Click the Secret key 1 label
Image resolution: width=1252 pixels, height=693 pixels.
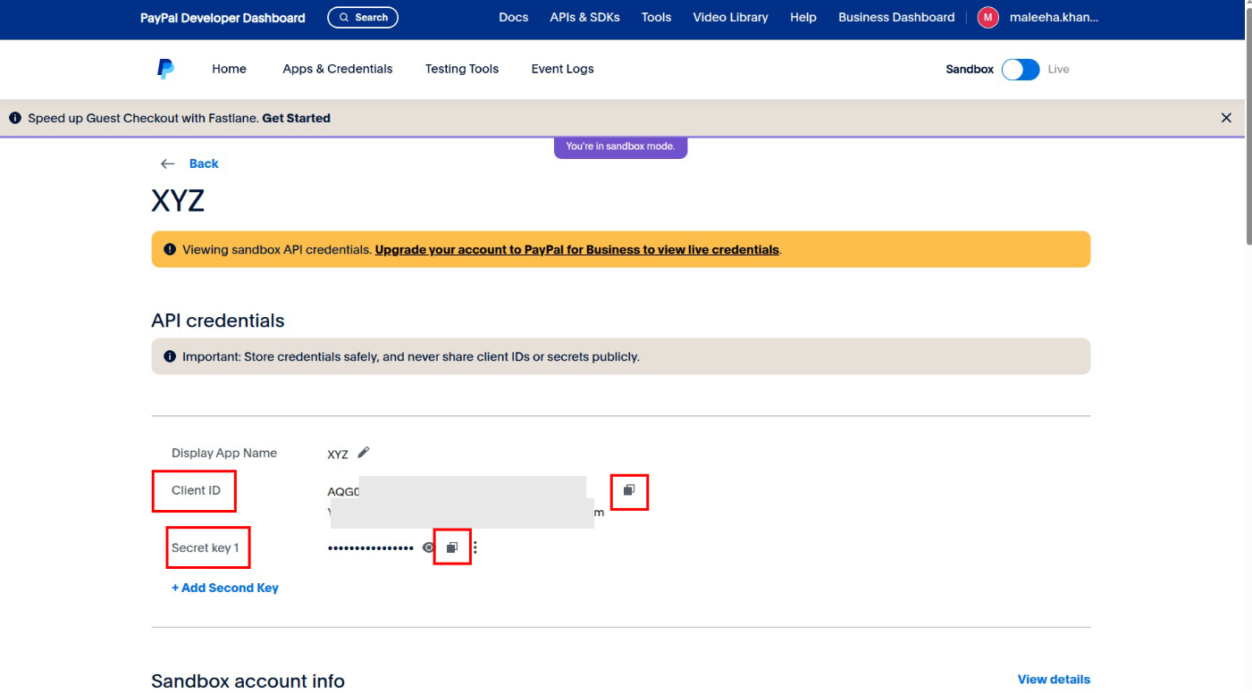206,547
